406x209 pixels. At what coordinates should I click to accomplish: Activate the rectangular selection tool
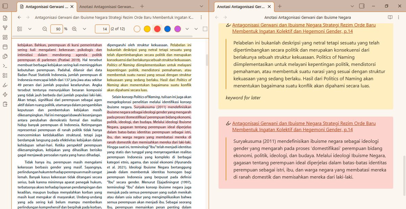(x=205, y=29)
